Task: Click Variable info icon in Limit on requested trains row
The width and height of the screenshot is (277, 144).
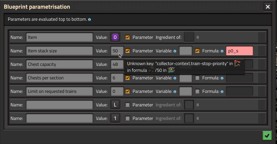Action: click(x=175, y=92)
